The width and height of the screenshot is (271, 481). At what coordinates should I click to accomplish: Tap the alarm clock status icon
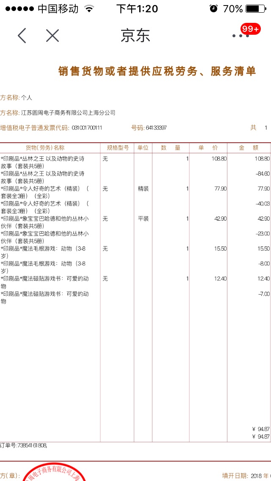tap(213, 8)
